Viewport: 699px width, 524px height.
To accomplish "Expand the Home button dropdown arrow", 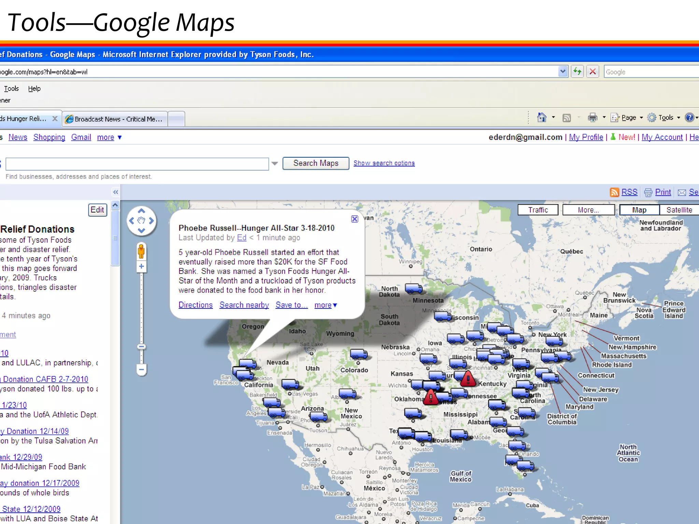I will pos(553,117).
